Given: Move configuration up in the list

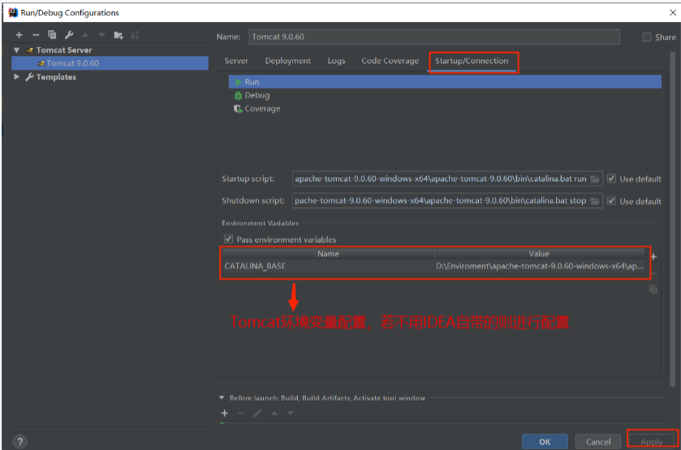Looking at the screenshot, I should (x=85, y=35).
